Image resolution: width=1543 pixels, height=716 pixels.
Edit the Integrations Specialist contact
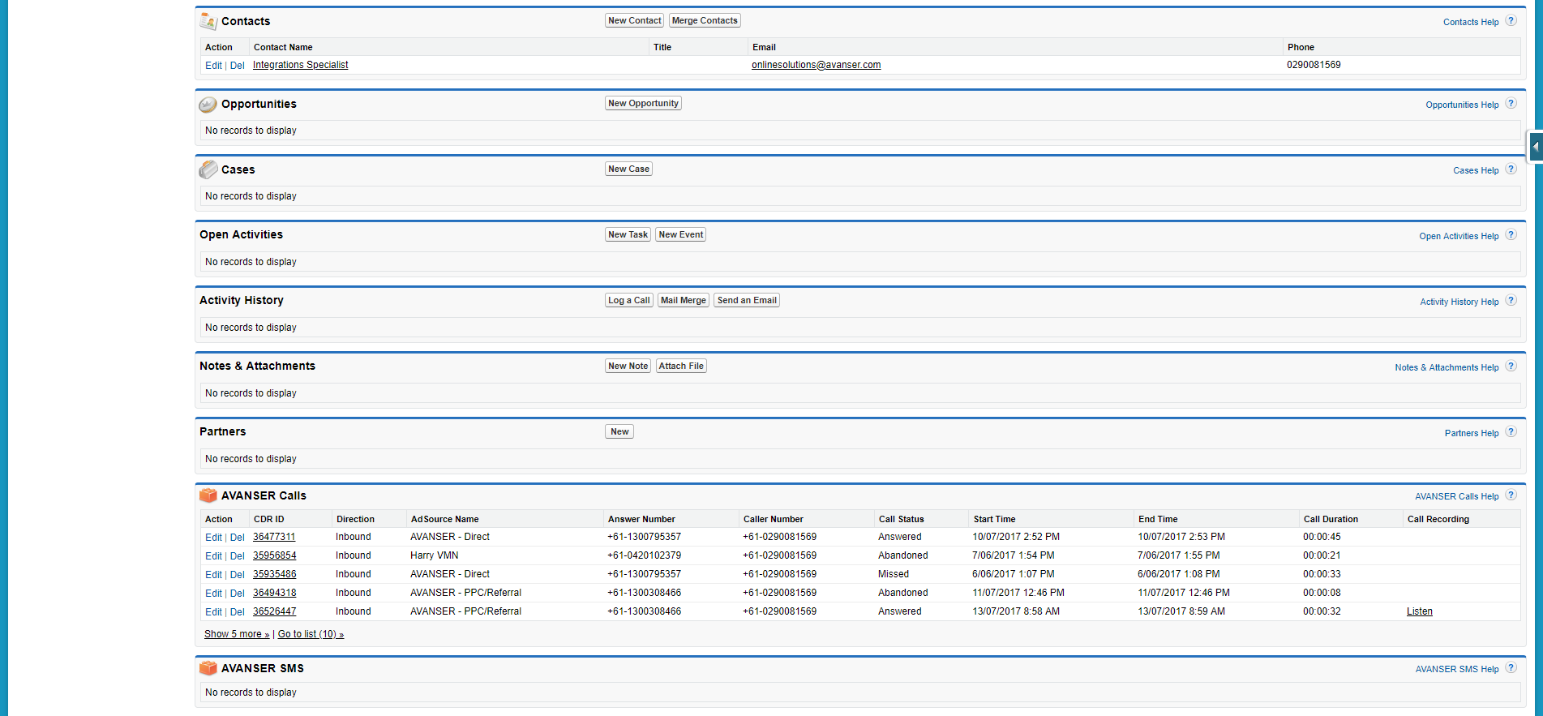213,66
